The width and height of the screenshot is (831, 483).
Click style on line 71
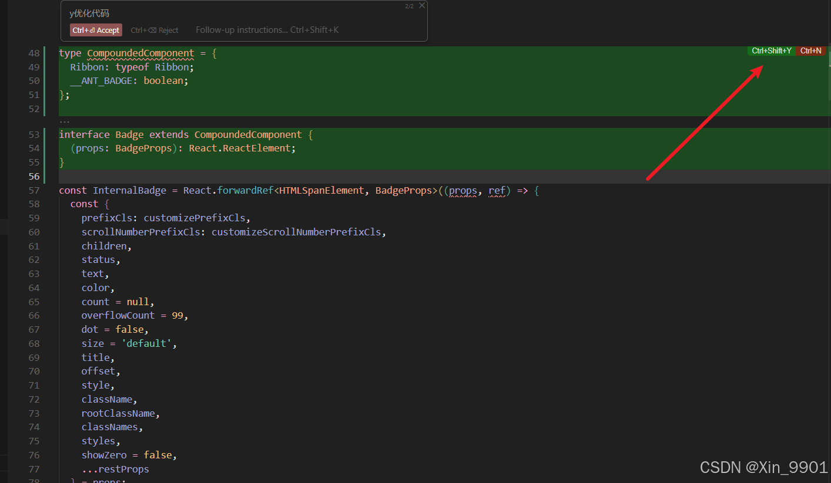tap(96, 386)
